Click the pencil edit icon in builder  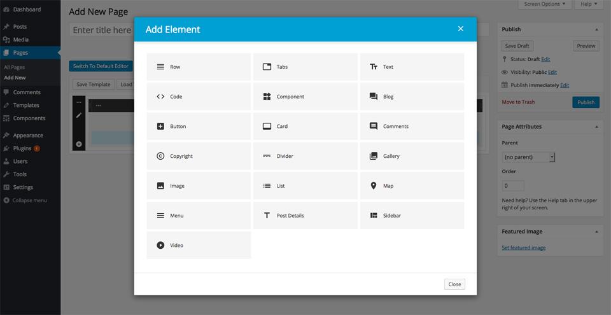79,115
